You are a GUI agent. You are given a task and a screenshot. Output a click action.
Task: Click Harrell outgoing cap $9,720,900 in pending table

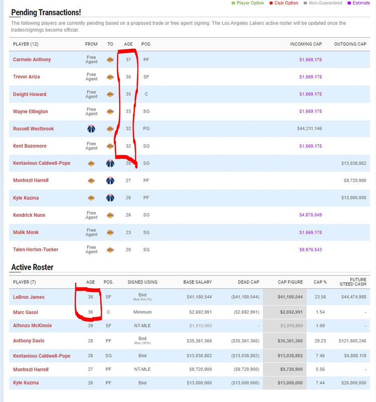(x=355, y=180)
